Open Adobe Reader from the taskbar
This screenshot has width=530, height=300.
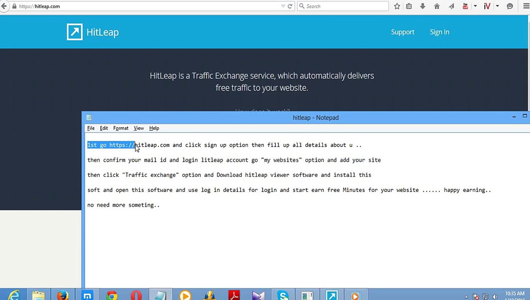click(x=234, y=295)
